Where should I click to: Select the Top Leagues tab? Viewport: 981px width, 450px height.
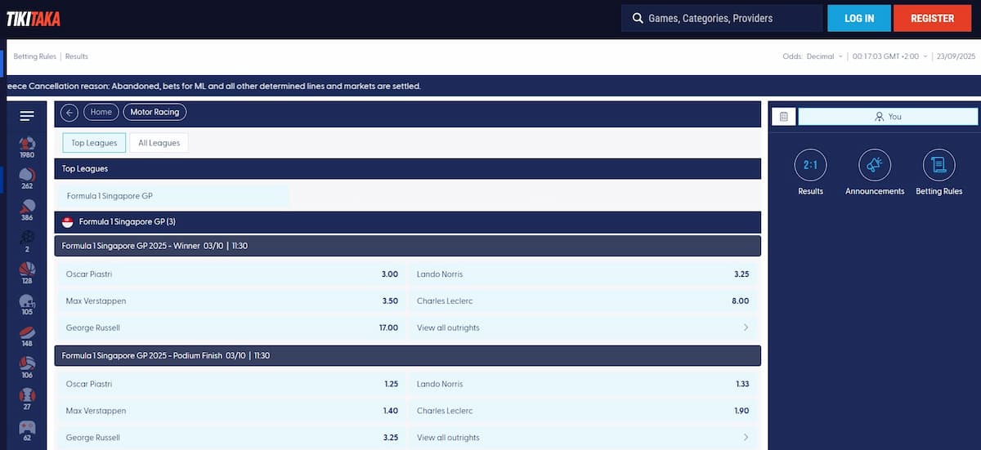point(94,143)
